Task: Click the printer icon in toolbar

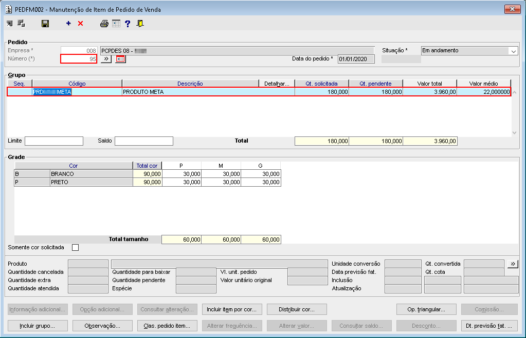Action: [x=104, y=24]
